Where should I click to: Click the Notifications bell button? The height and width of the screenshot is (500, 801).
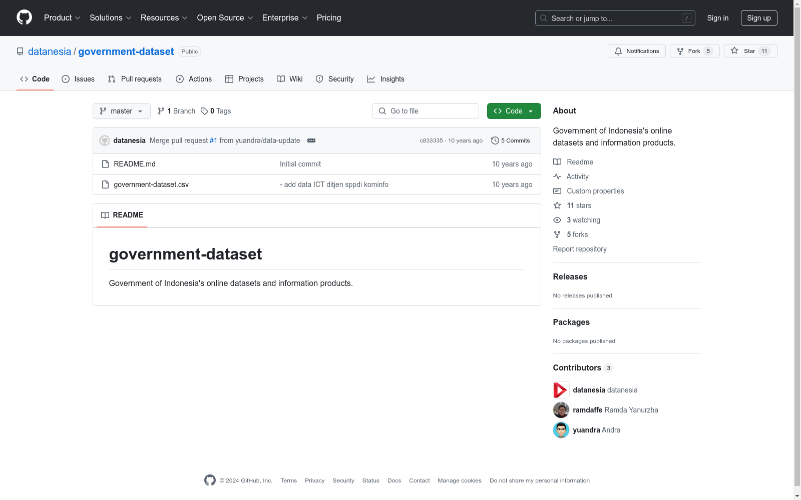point(637,51)
